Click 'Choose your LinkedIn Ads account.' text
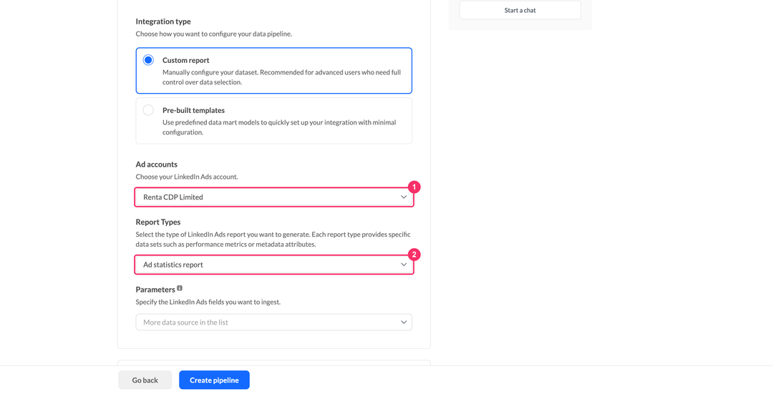This screenshot has width=773, height=394. tap(187, 177)
